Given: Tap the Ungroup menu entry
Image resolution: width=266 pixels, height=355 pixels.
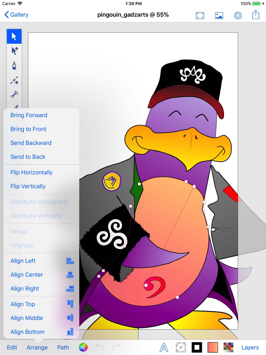Looking at the screenshot, I should [x=22, y=245].
